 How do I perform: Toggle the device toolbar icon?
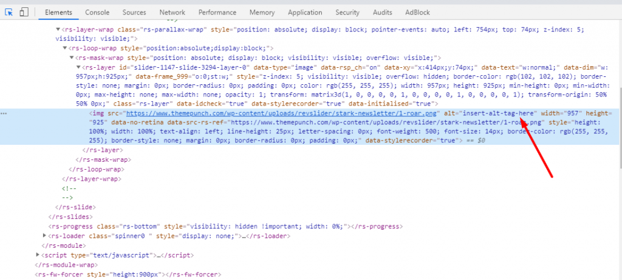tap(24, 12)
